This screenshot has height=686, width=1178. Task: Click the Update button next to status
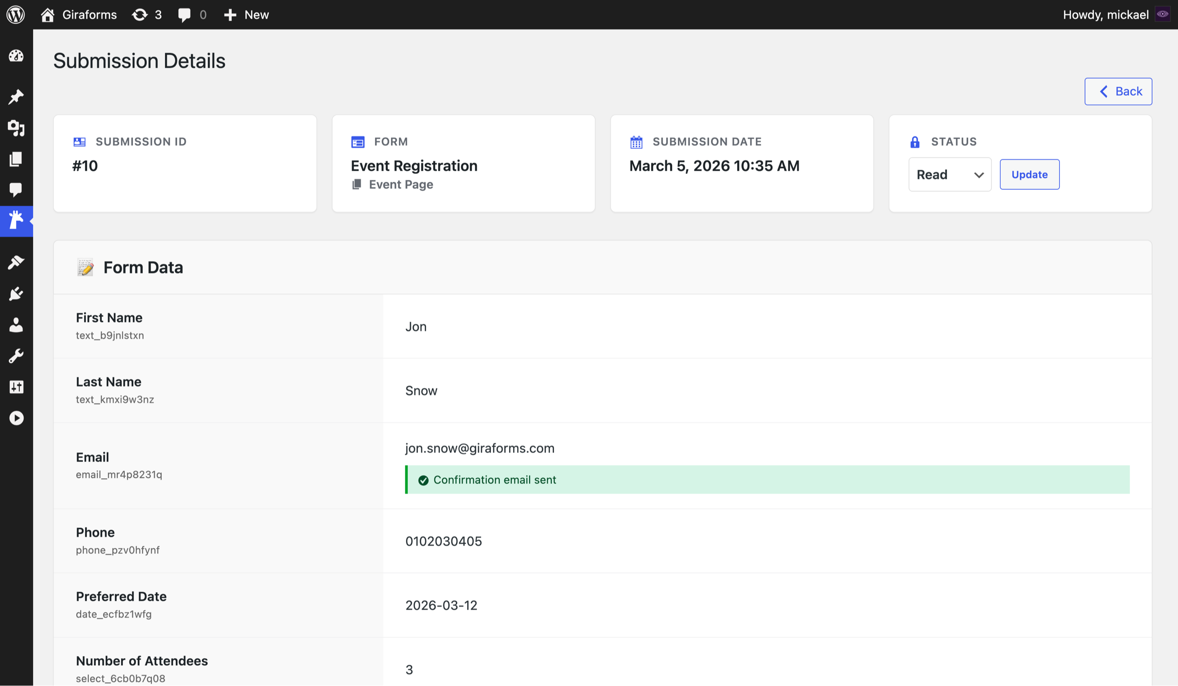1029,174
